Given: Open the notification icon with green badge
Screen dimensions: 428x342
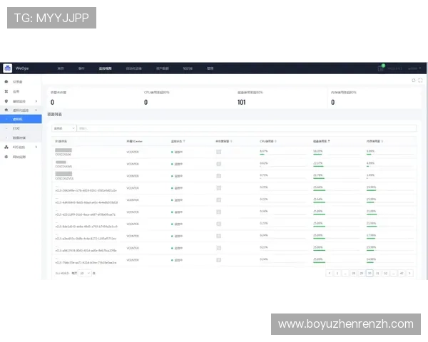Looking at the screenshot, I should 382,68.
